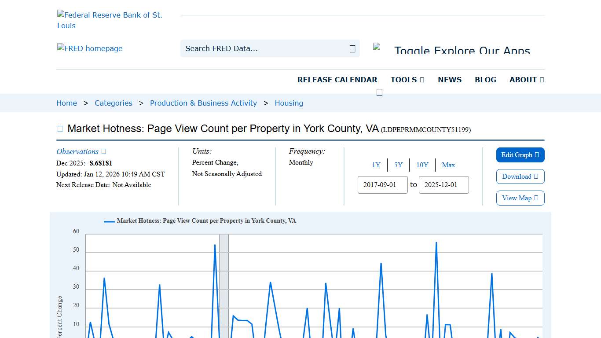This screenshot has height=338, width=601.
Task: Click the blue legend line icon
Action: [108, 221]
